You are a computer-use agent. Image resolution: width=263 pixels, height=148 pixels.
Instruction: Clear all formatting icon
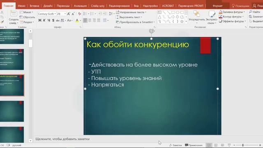coord(79,14)
